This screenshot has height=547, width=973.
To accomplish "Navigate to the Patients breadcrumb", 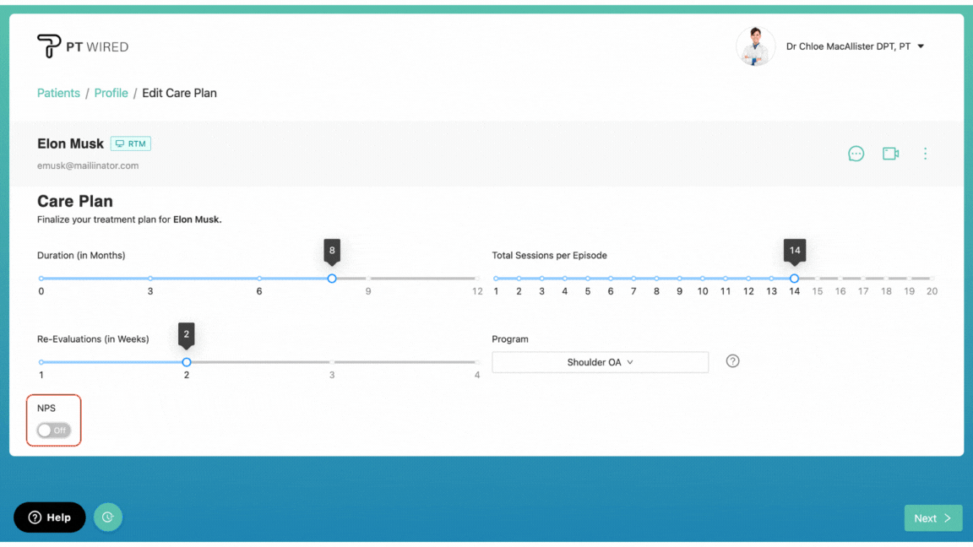I will pos(58,93).
